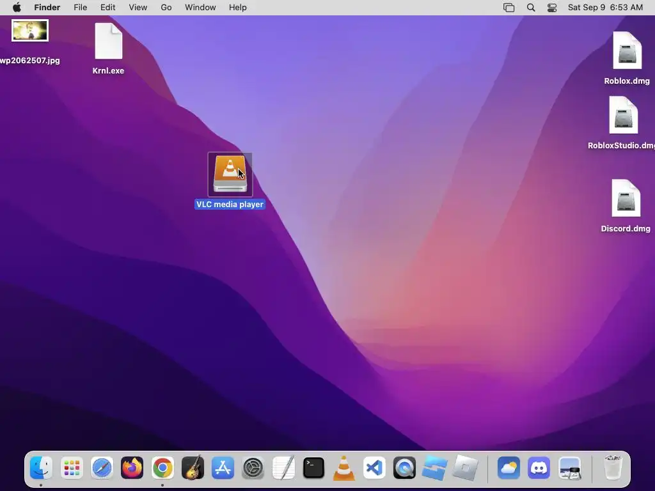
Task: Click the Discord.dmg file name label
Action: 626,228
